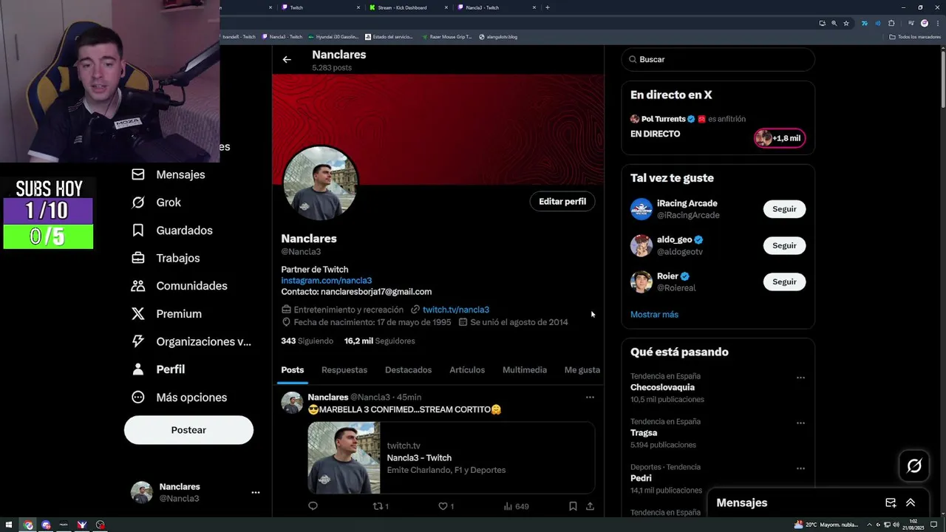The height and width of the screenshot is (532, 946).
Task: Join Pol Turrents live +1,8 mil
Action: click(780, 138)
